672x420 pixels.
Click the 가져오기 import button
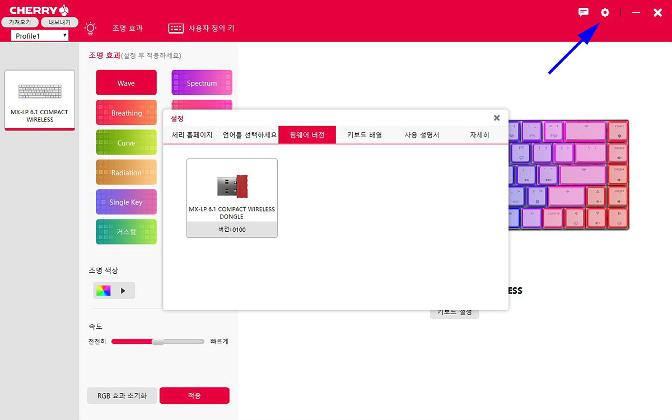(20, 22)
